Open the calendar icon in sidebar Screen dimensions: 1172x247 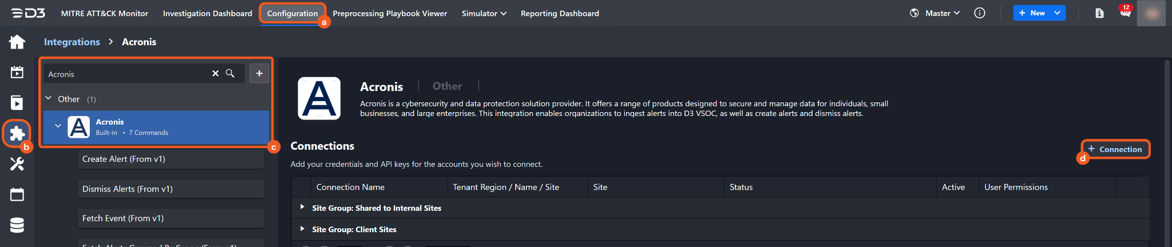coord(17,195)
